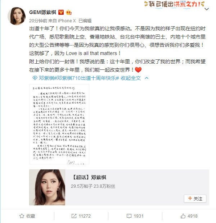Click the 洪荒之力 banner badge
This screenshot has height=223, width=216.
175,4
